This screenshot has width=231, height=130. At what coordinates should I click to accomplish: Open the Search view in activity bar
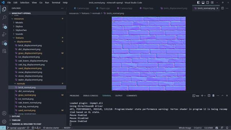tap(4, 18)
